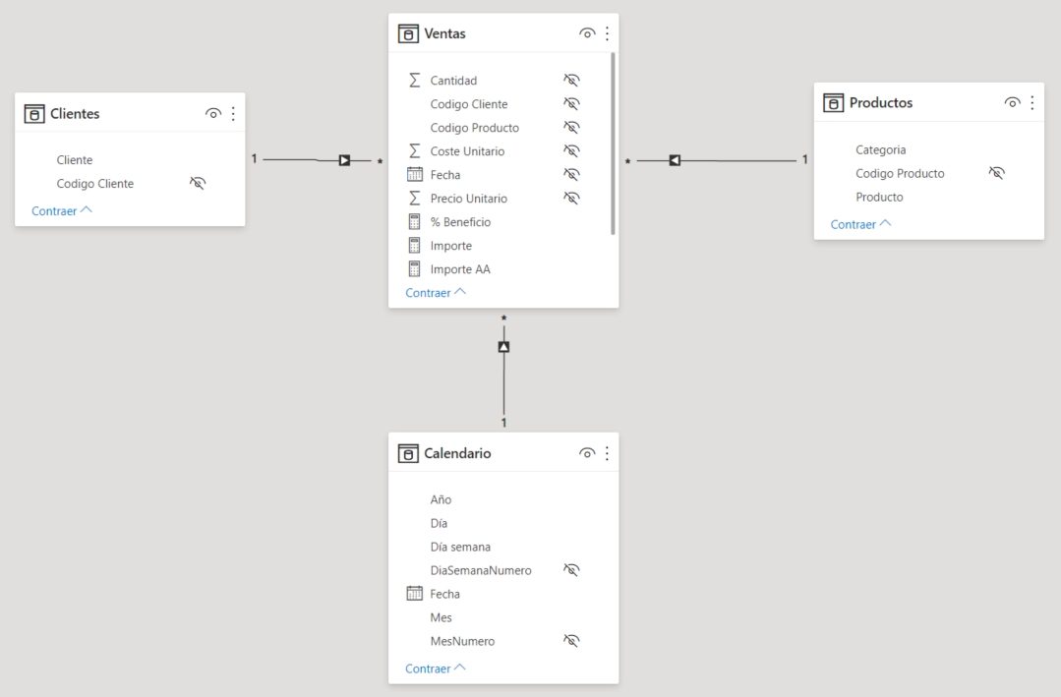Show the hidden MesNumero field
The height and width of the screenshot is (697, 1061).
[571, 640]
